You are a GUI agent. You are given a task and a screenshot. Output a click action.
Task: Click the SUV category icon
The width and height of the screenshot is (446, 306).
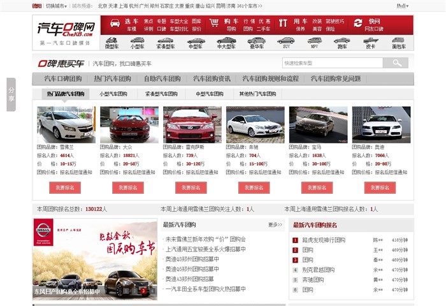286,40
